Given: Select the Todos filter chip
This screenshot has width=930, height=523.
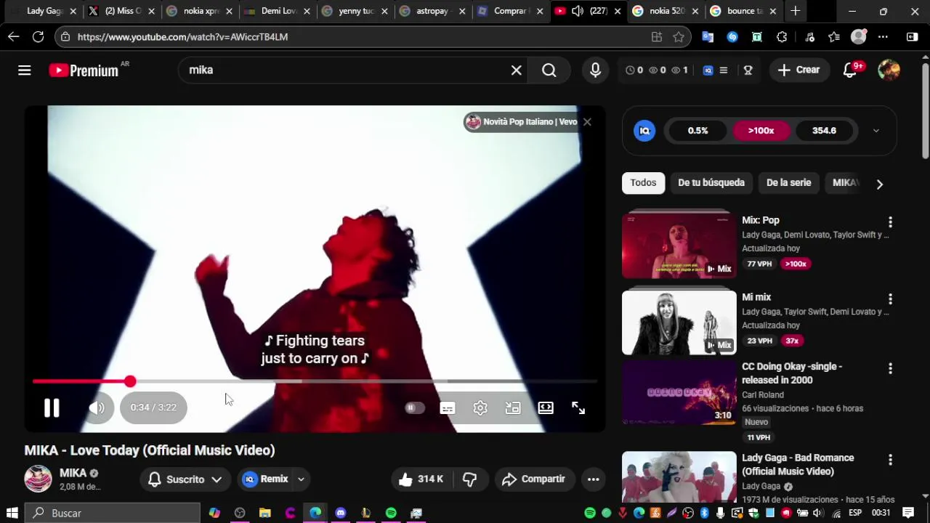Looking at the screenshot, I should click(x=643, y=183).
